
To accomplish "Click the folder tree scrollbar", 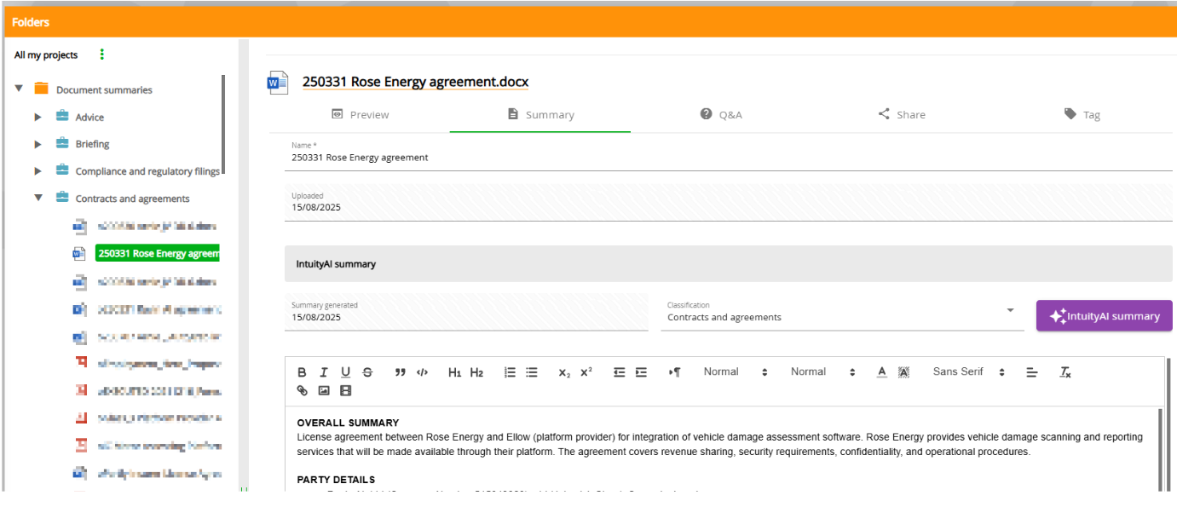I will coord(223,124).
